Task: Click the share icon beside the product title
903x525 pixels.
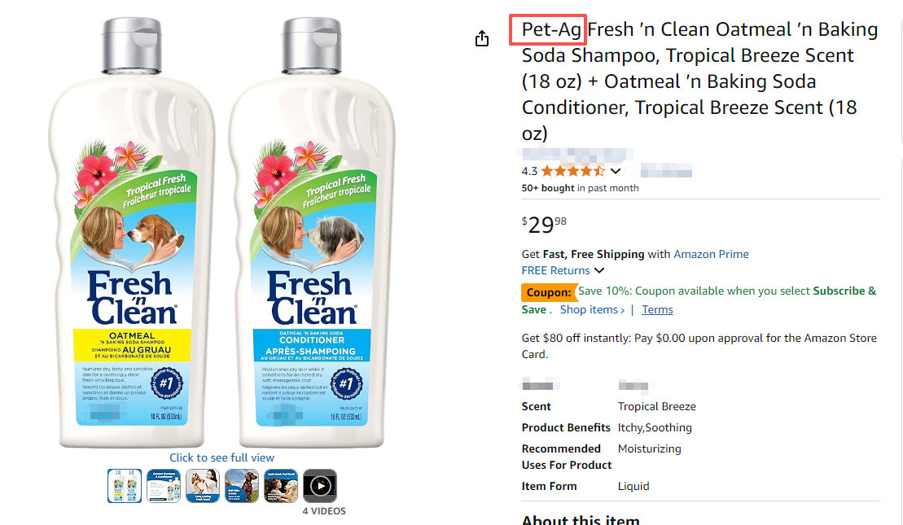Action: click(482, 38)
